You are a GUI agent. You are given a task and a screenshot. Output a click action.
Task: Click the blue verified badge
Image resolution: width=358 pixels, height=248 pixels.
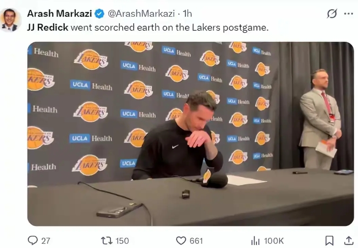coord(99,14)
